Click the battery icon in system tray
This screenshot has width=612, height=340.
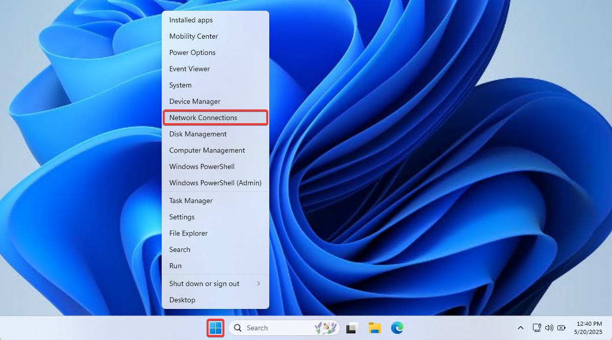pyautogui.click(x=562, y=328)
